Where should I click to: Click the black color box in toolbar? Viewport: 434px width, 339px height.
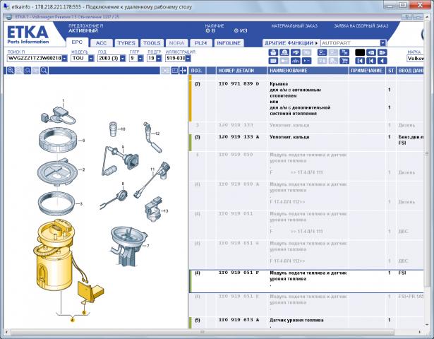[360, 52]
